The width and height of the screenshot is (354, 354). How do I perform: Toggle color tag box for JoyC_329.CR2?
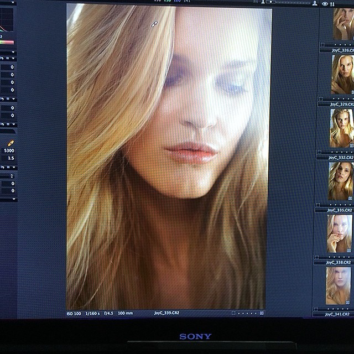321,98
